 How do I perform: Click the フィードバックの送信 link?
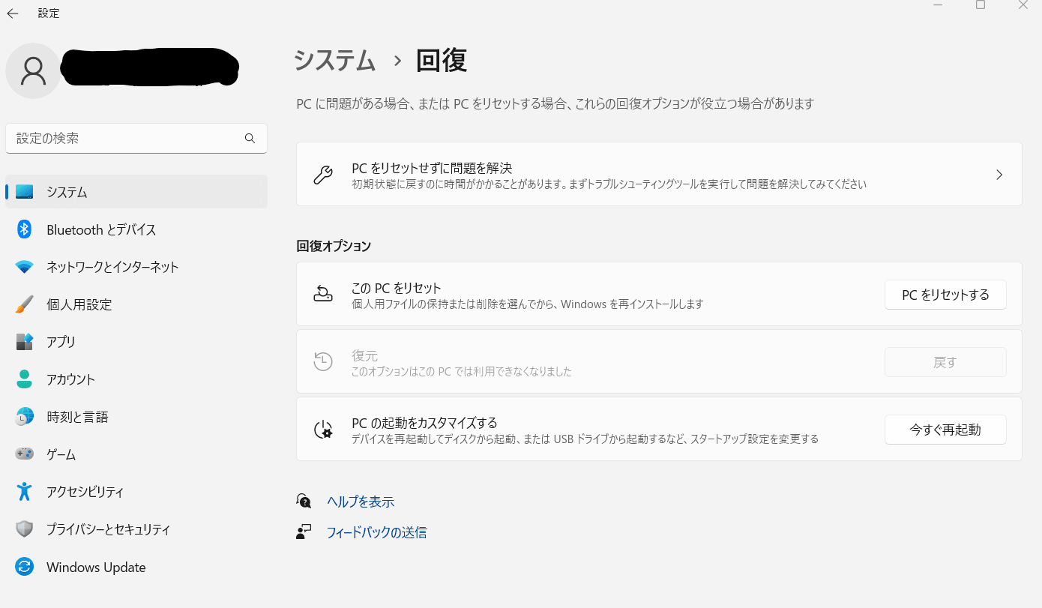tap(378, 532)
